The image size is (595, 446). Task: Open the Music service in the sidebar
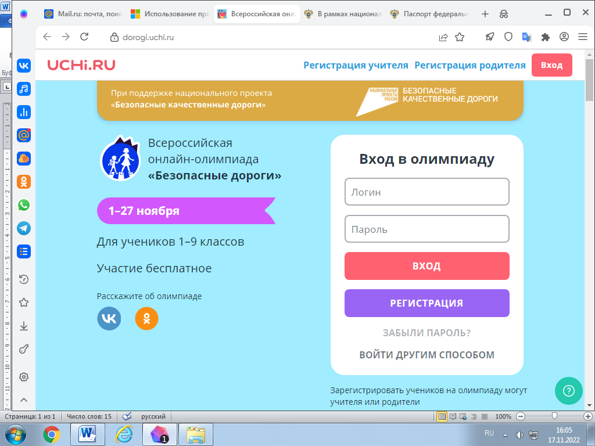click(x=23, y=89)
